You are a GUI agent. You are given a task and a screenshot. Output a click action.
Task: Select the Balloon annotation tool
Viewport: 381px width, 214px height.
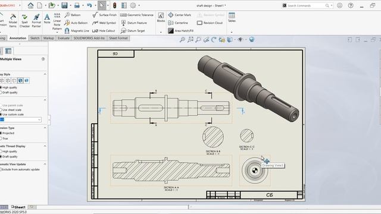coord(73,15)
